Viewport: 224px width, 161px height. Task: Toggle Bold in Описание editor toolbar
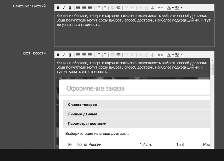click(x=58, y=8)
